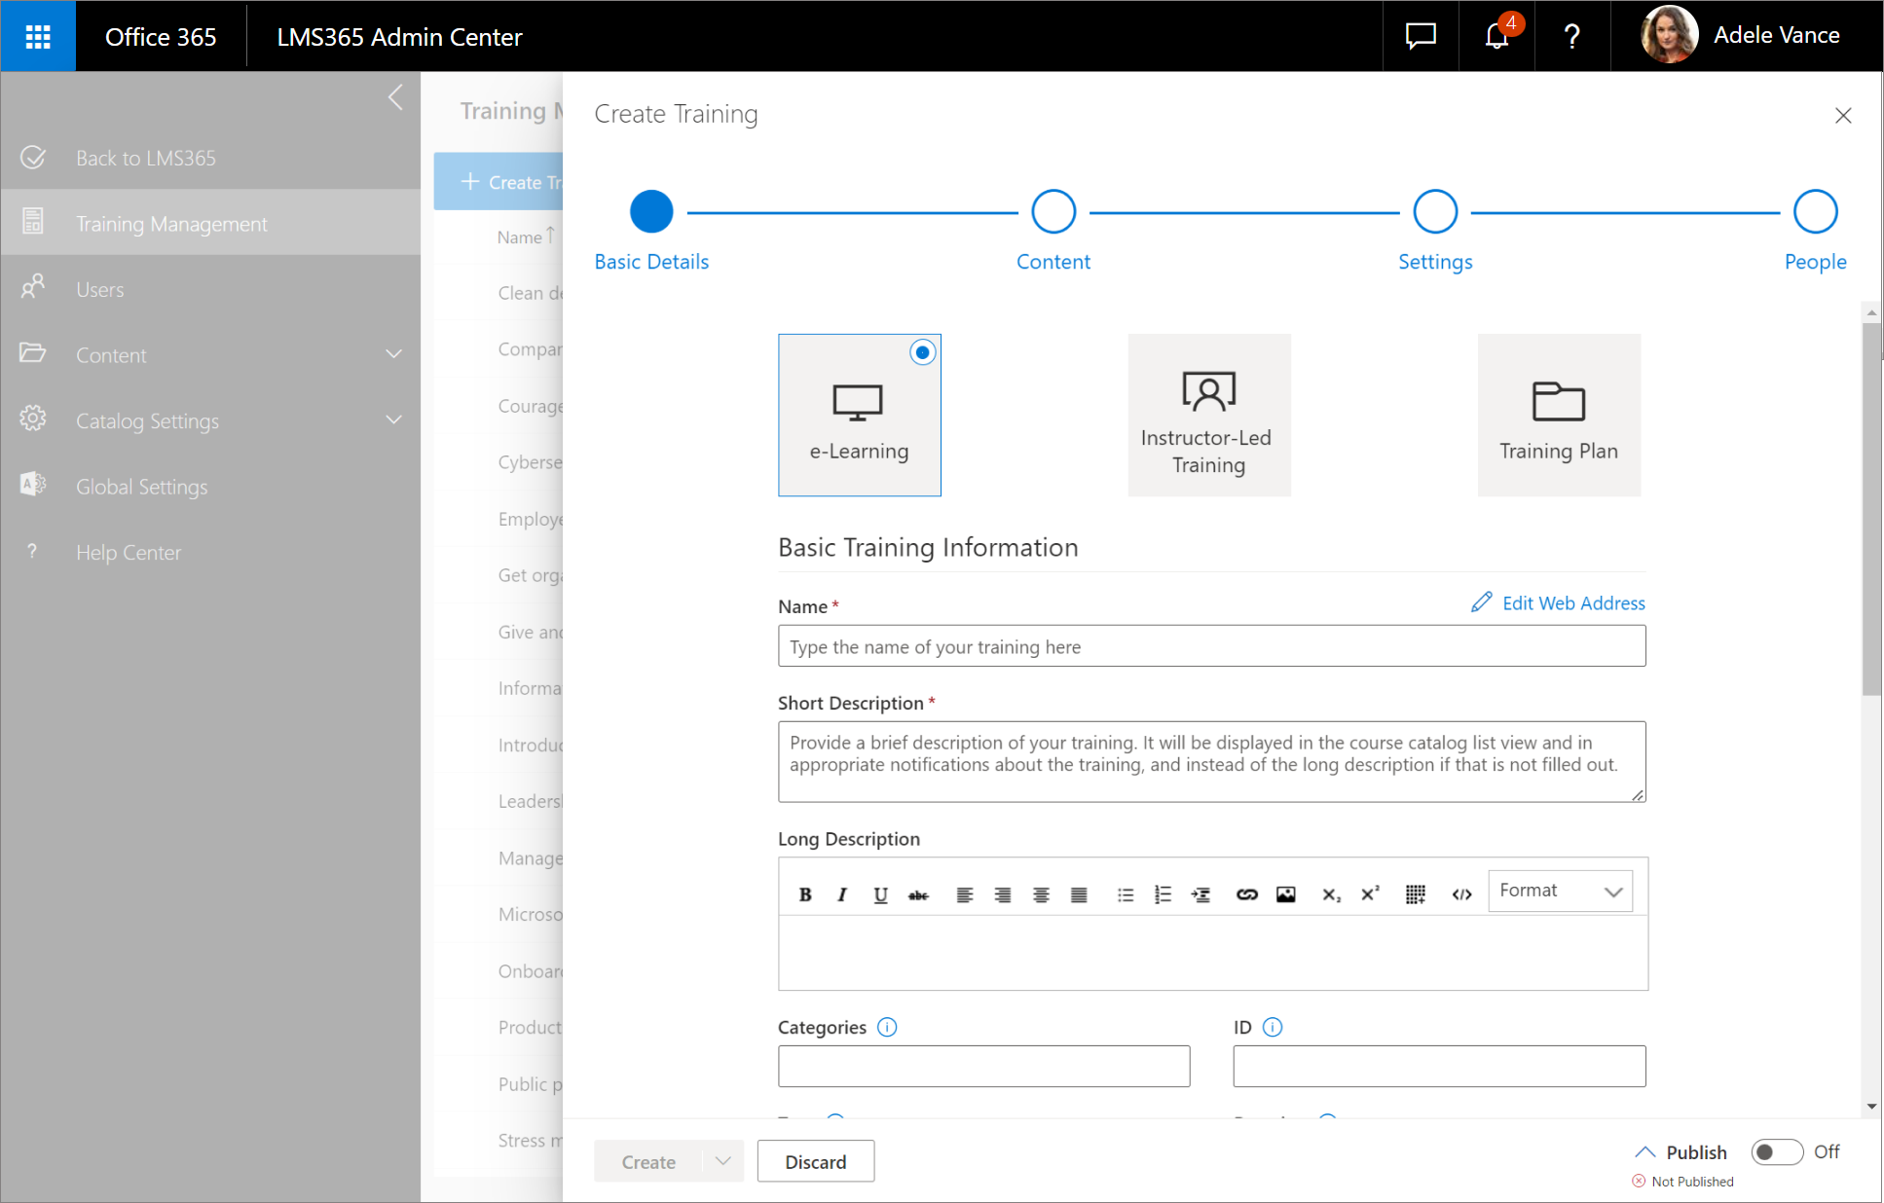Screen dimensions: 1884x1203
Task: Open the notifications bell icon
Action: click(x=1496, y=36)
